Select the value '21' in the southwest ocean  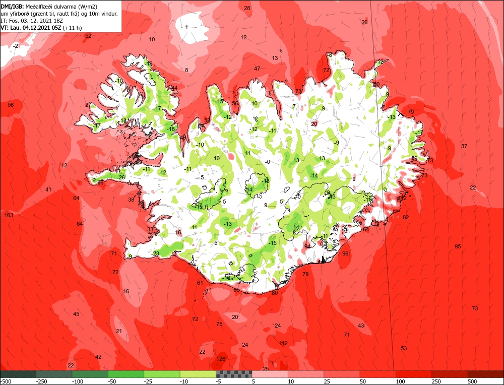pyautogui.click(x=119, y=331)
